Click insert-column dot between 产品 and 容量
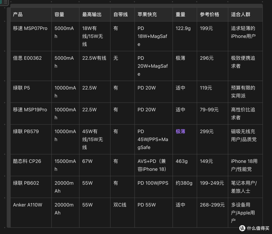 [51, 2]
